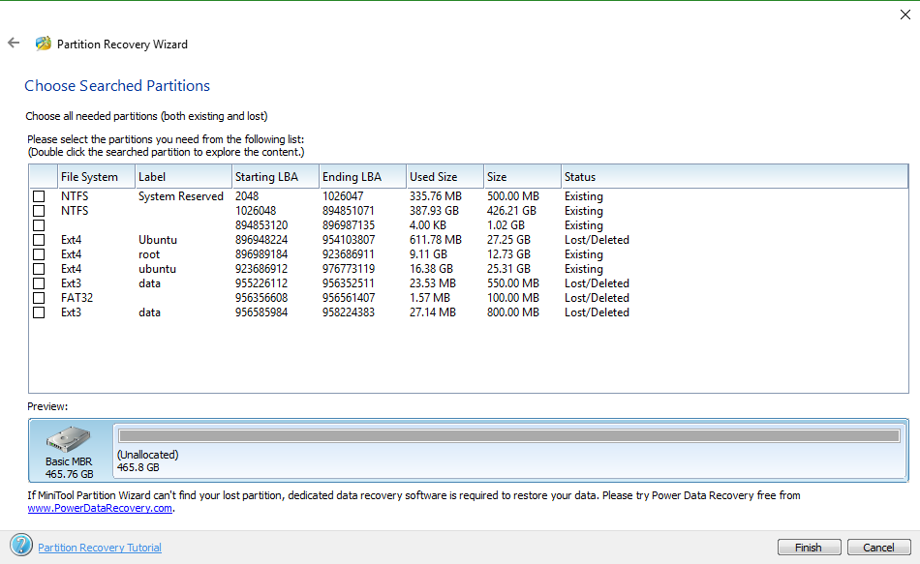920x564 pixels.
Task: Select the FAT32 100.00 MB partition checkbox
Action: click(x=39, y=298)
